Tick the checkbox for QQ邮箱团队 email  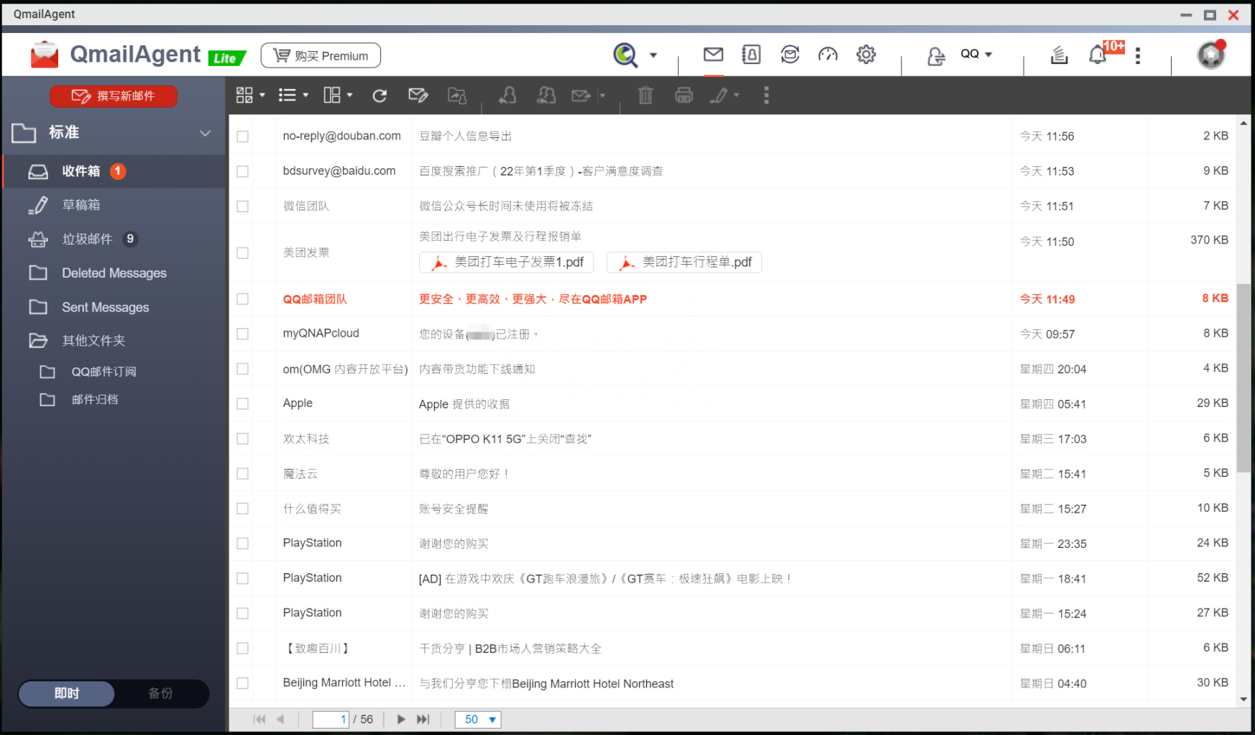click(x=243, y=299)
